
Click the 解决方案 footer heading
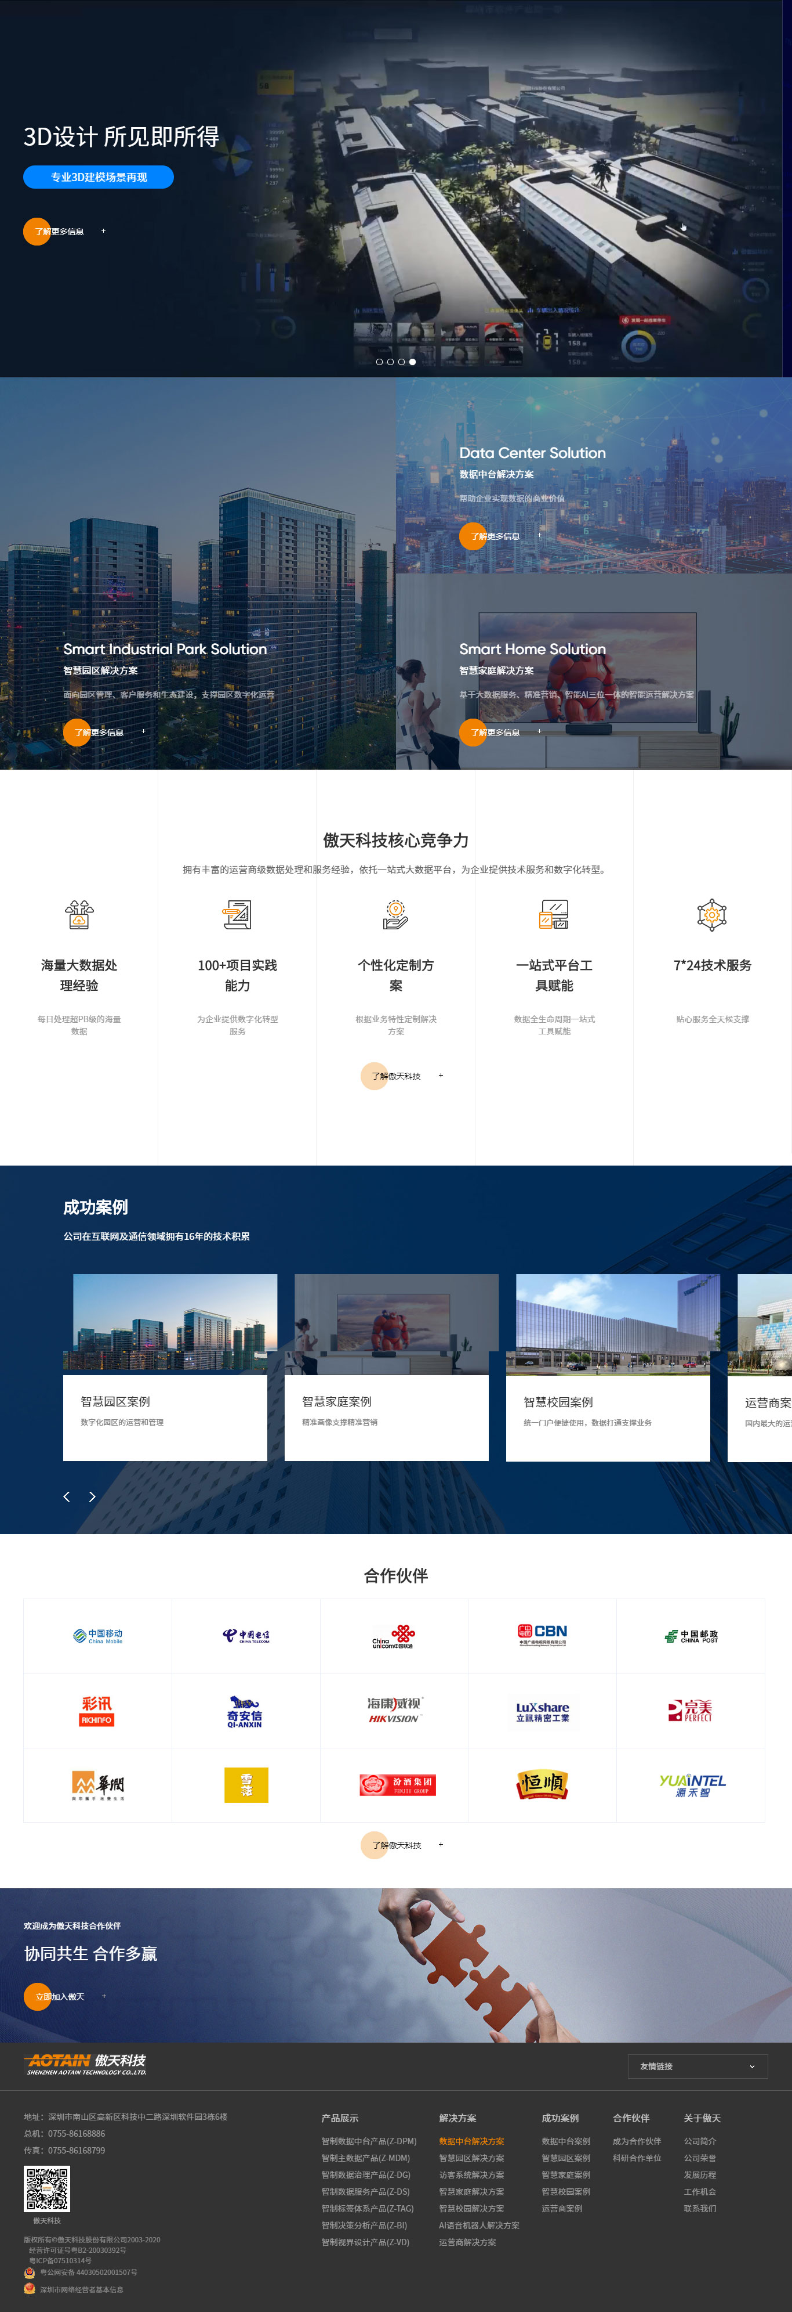(x=457, y=2118)
